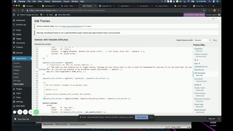Open Projects in the admin sidebar

click(x=19, y=47)
